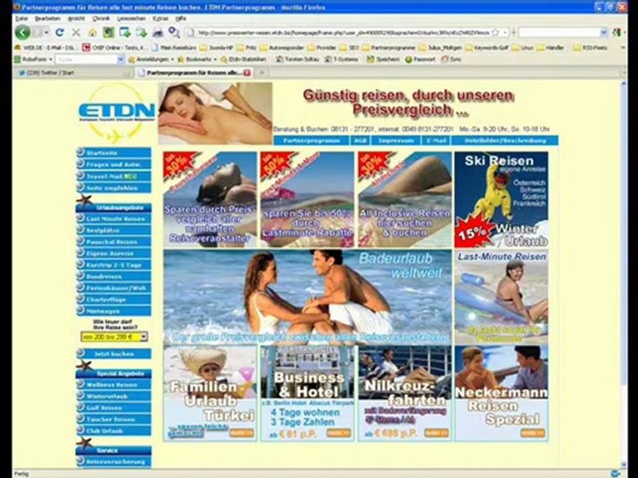The image size is (638, 478).
Task: Open the Datei menu
Action: (21, 19)
